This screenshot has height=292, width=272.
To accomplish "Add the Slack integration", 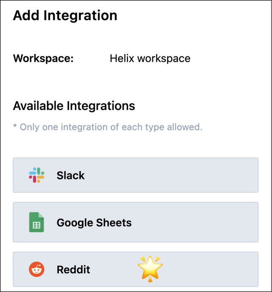I will pos(136,175).
